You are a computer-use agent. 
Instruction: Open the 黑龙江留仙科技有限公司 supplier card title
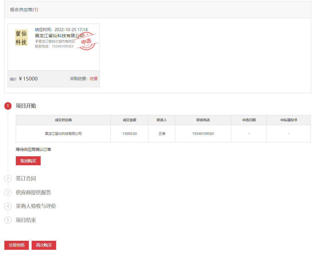tap(59, 35)
